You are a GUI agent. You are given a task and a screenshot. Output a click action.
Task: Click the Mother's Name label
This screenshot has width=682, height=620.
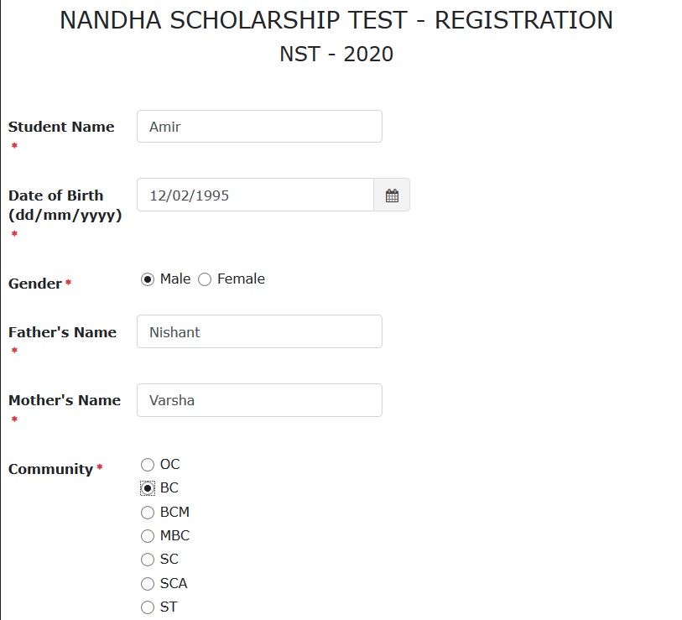[x=65, y=400]
